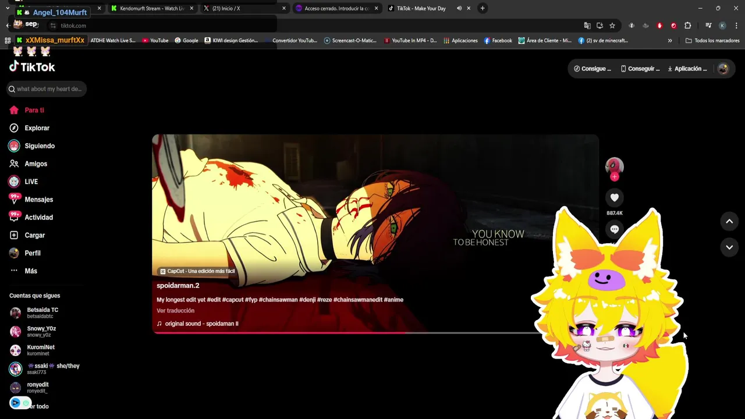Open a new browser tab
This screenshot has height=419, width=745.
483,8
